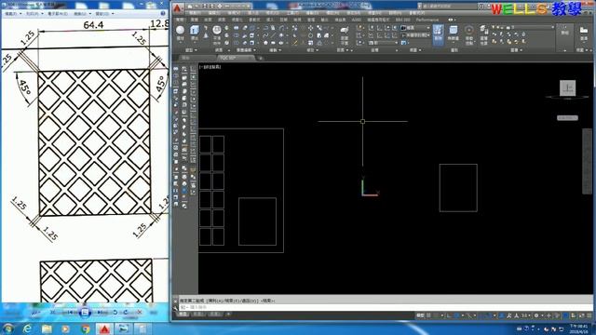
Task: Toggle grid display in AutoCAD status bar
Action: [x=428, y=315]
